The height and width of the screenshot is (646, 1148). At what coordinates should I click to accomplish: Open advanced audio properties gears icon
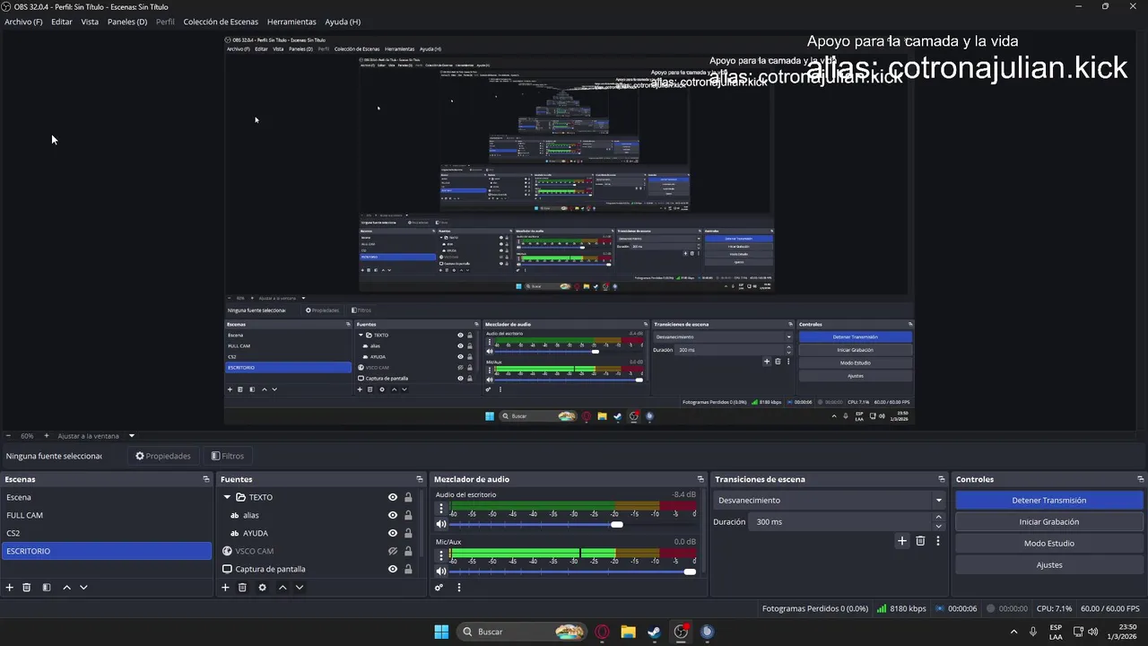(439, 588)
